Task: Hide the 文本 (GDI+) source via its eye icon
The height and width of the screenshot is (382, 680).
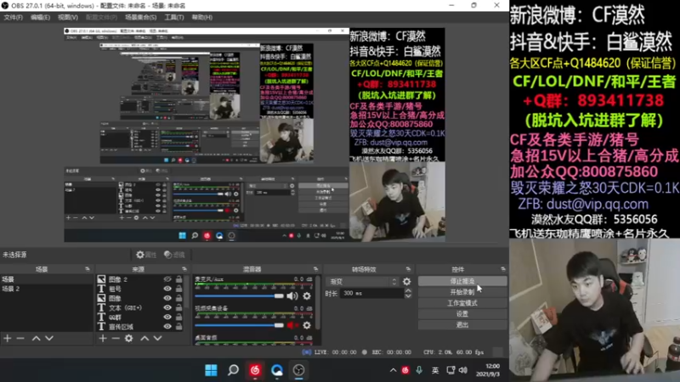Action: coord(167,307)
